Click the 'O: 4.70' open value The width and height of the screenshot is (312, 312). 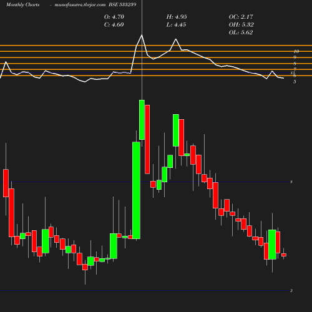pyautogui.click(x=114, y=17)
